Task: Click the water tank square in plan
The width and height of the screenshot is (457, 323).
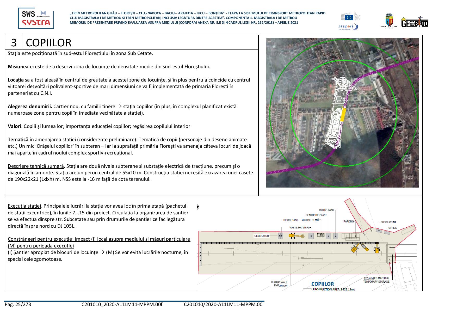Action: (336, 236)
